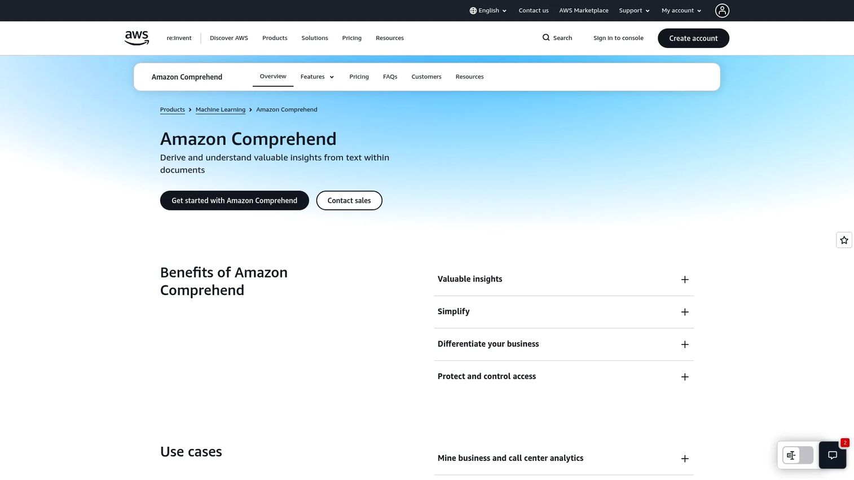Open the English language dropdown

(488, 11)
